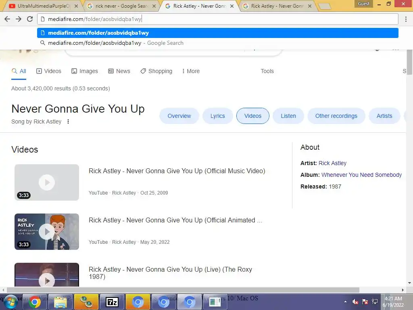Play the Official Animated video thumbnail

[47, 232]
